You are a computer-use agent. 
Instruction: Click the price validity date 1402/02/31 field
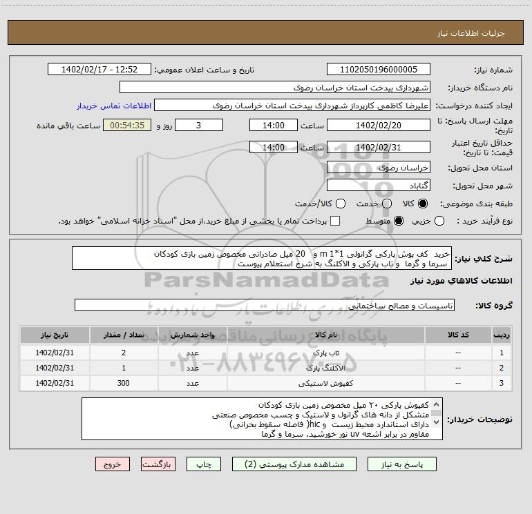point(379,147)
